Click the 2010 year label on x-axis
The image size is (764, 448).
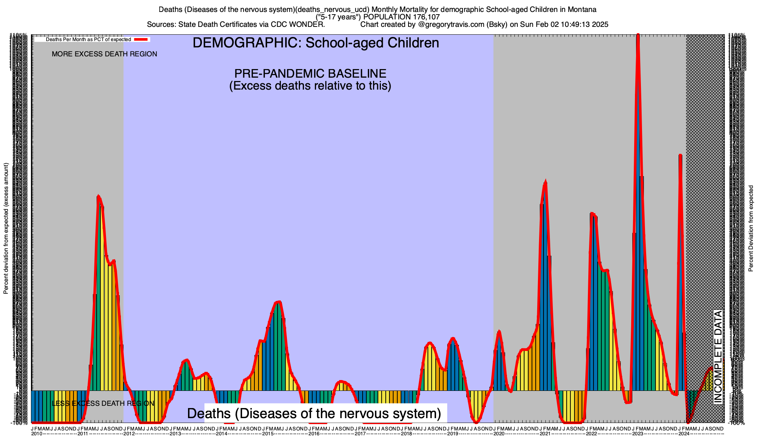(x=37, y=434)
